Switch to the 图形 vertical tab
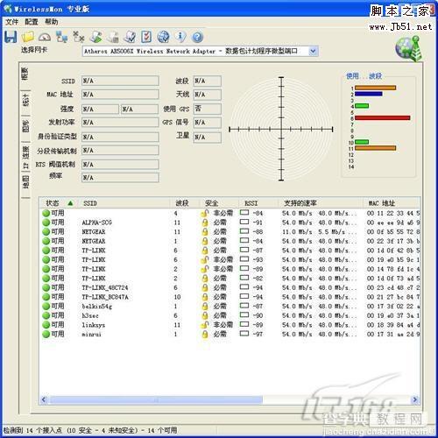The width and height of the screenshot is (438, 438). [25, 127]
